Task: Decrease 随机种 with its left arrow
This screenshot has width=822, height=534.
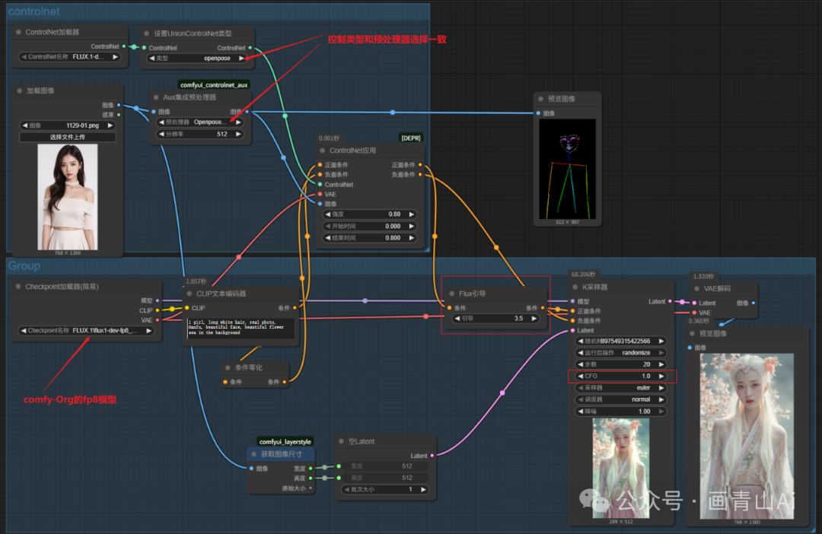Action: (580, 341)
